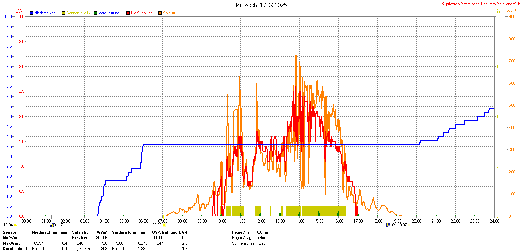The width and height of the screenshot is (521, 251).
Task: Click the Solarstr. column header in the table
Action: (80, 232)
